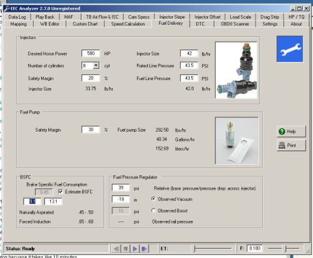Click the fast-forward playback button
This screenshot has width=313, height=258.
pyautogui.click(x=144, y=248)
